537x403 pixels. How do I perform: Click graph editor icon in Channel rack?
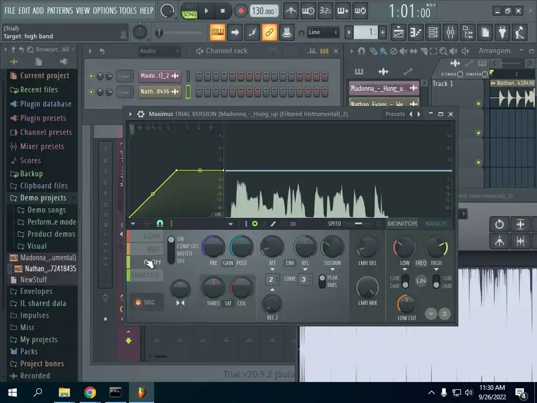(x=312, y=51)
